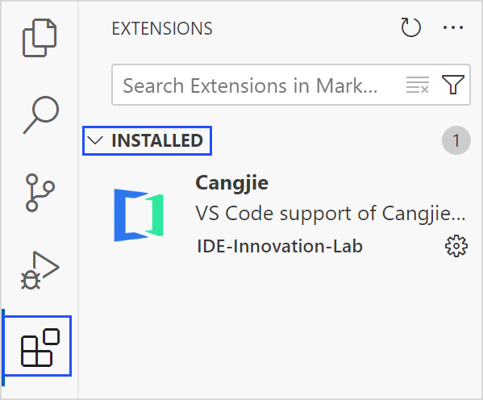This screenshot has width=483, height=400.
Task: Click the VS Code support description text
Action: point(331,213)
